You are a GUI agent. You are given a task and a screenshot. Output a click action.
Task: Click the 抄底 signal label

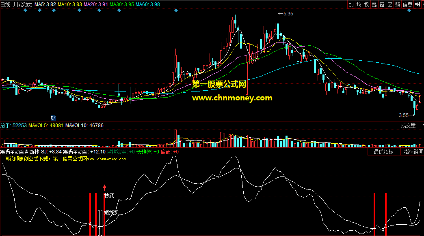point(109,196)
